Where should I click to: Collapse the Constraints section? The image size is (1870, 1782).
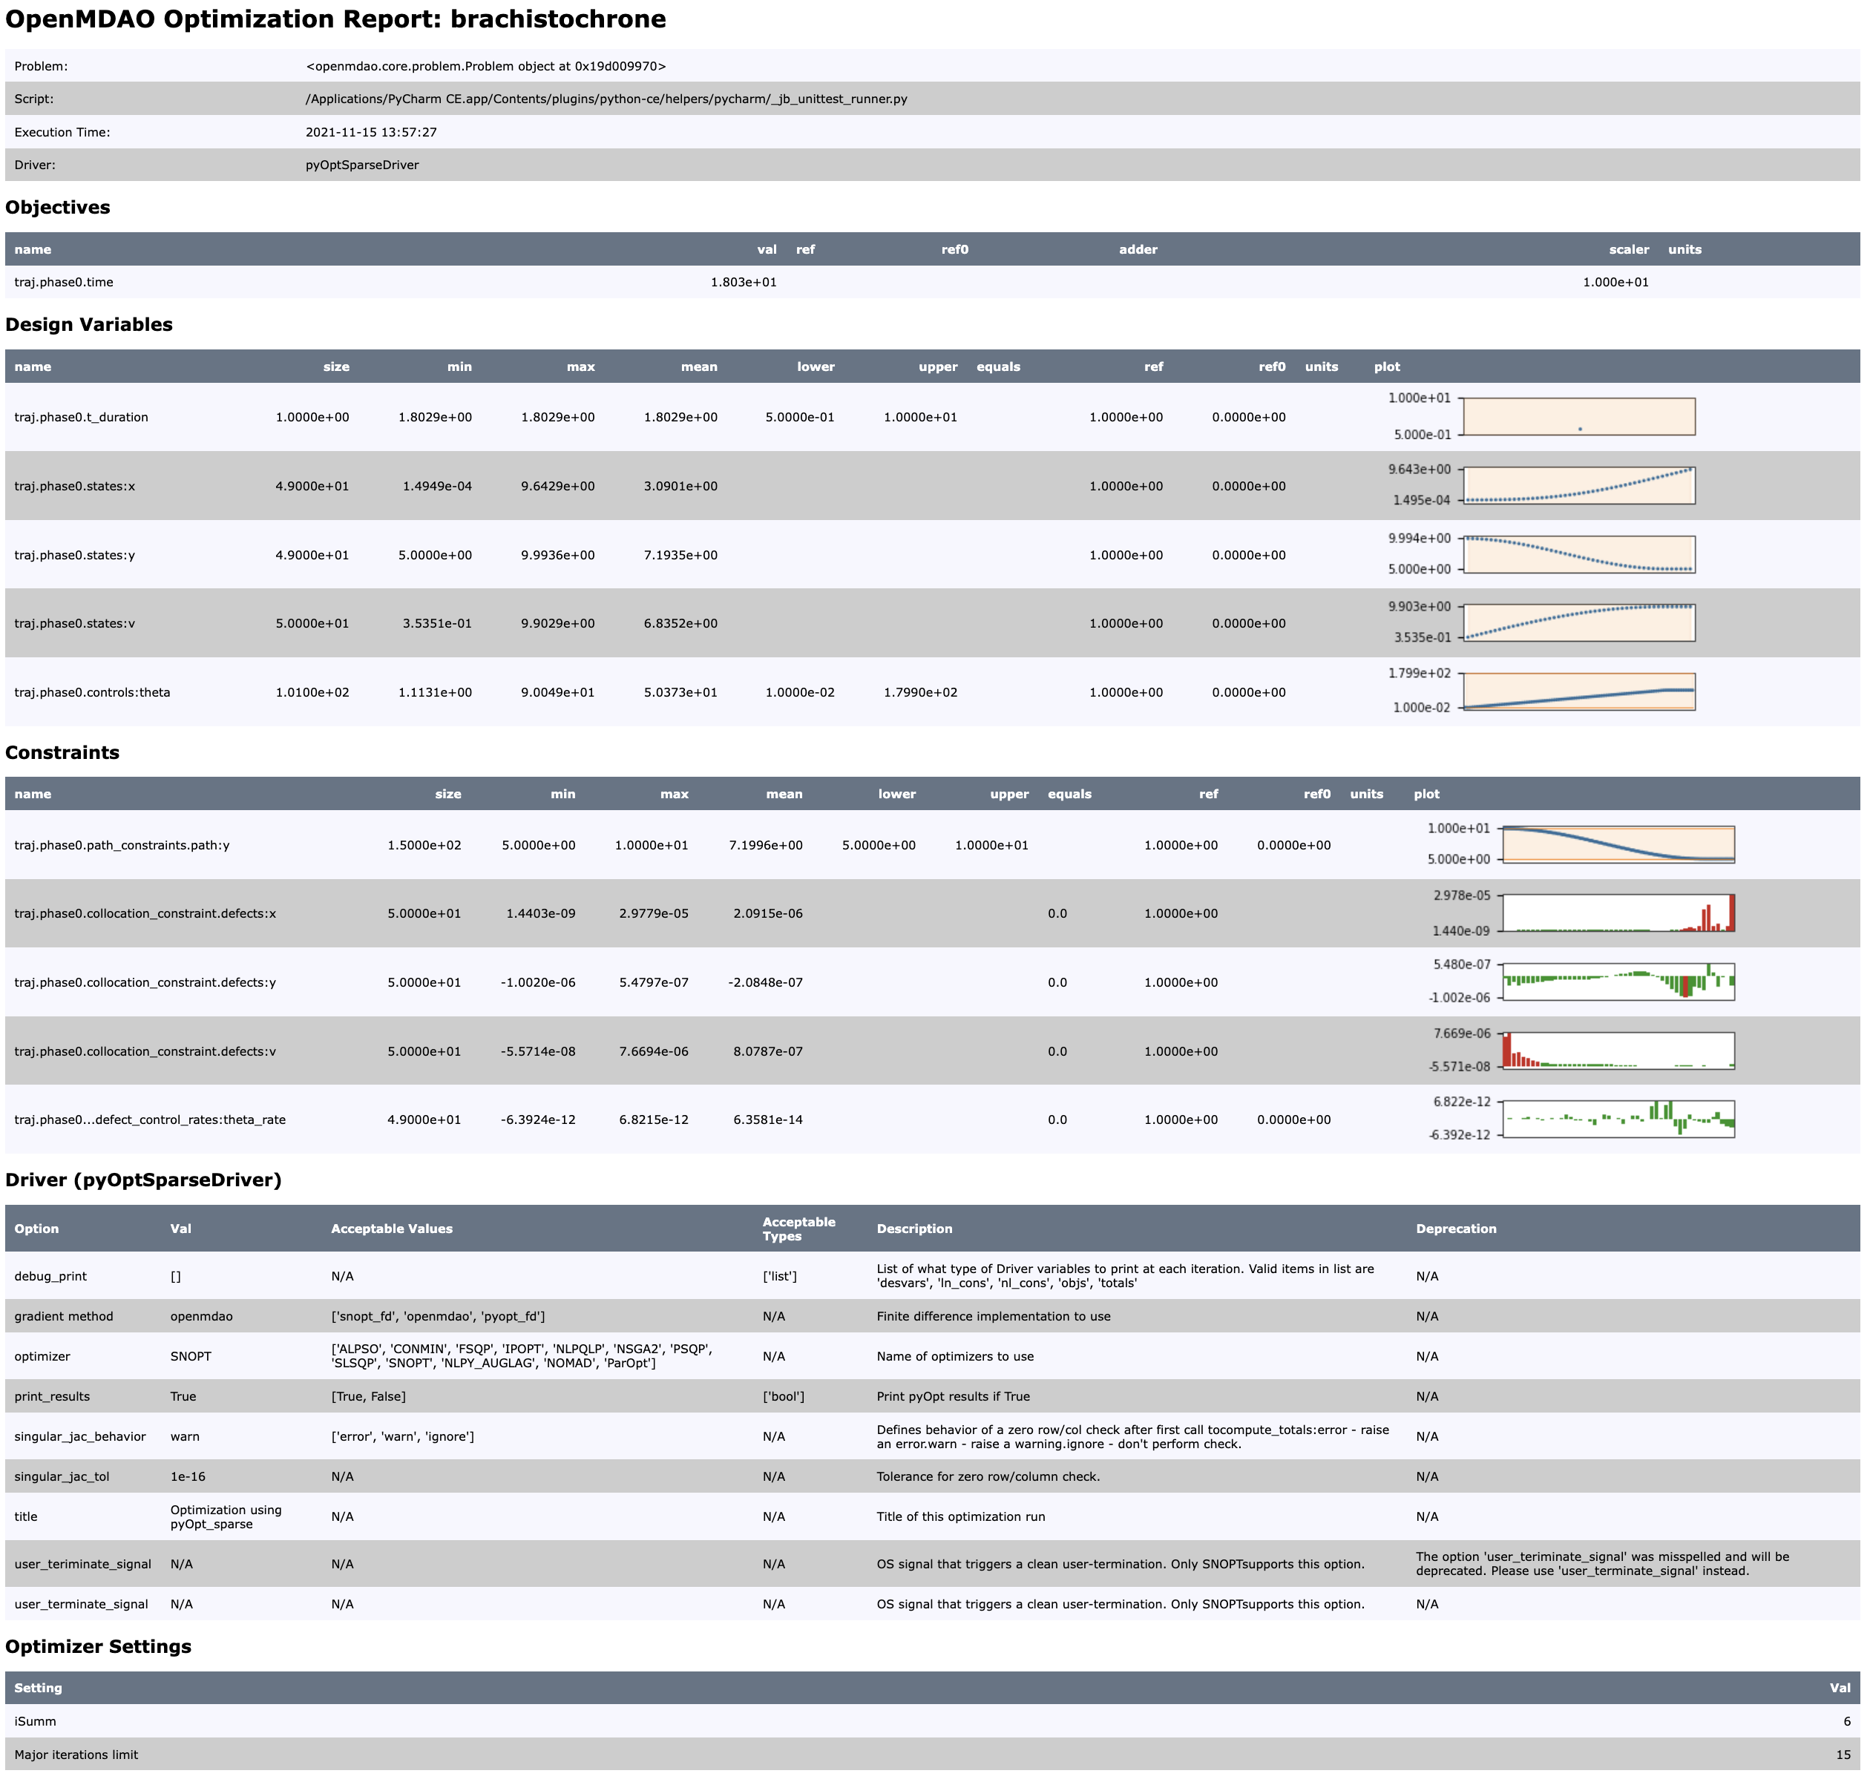64,752
